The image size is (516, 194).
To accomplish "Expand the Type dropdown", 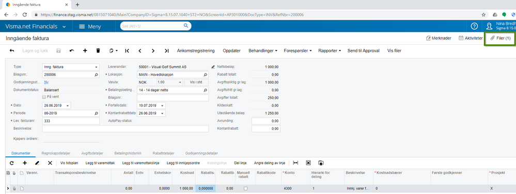I will click(x=96, y=67).
